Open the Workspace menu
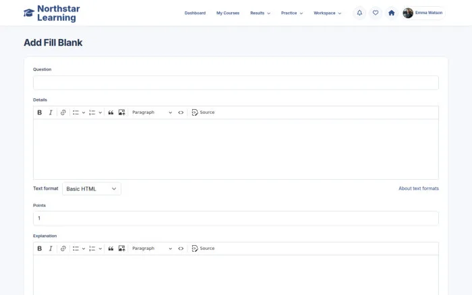 [327, 13]
